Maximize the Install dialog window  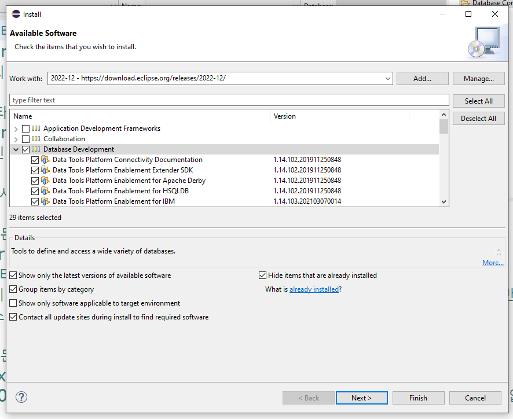coord(468,14)
